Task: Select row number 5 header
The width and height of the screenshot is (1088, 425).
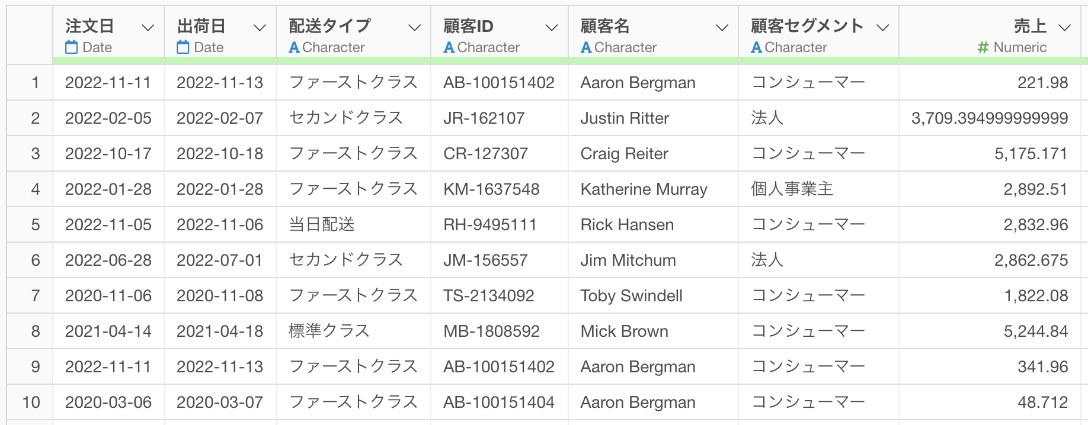Action: 30,224
